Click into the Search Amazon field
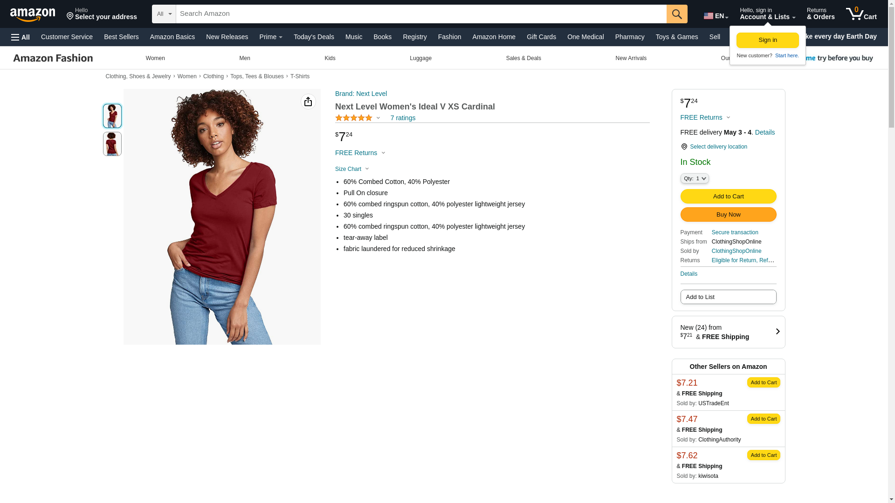 pyautogui.click(x=420, y=14)
